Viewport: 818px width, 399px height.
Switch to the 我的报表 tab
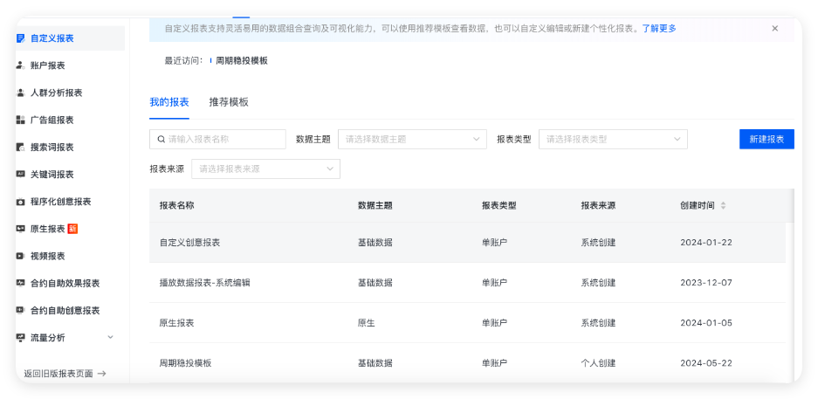pos(169,102)
